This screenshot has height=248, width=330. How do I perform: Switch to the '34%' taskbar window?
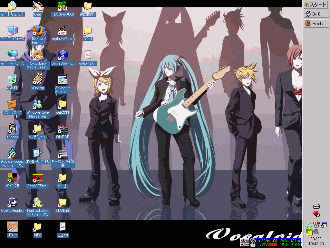[315, 14]
